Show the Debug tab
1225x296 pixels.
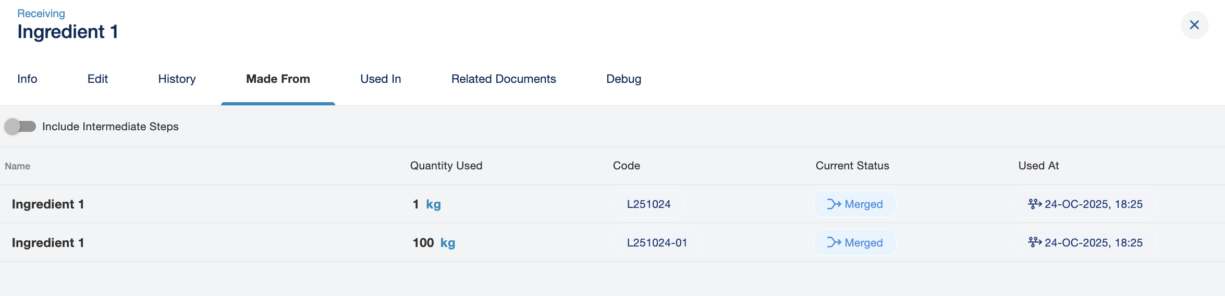623,79
